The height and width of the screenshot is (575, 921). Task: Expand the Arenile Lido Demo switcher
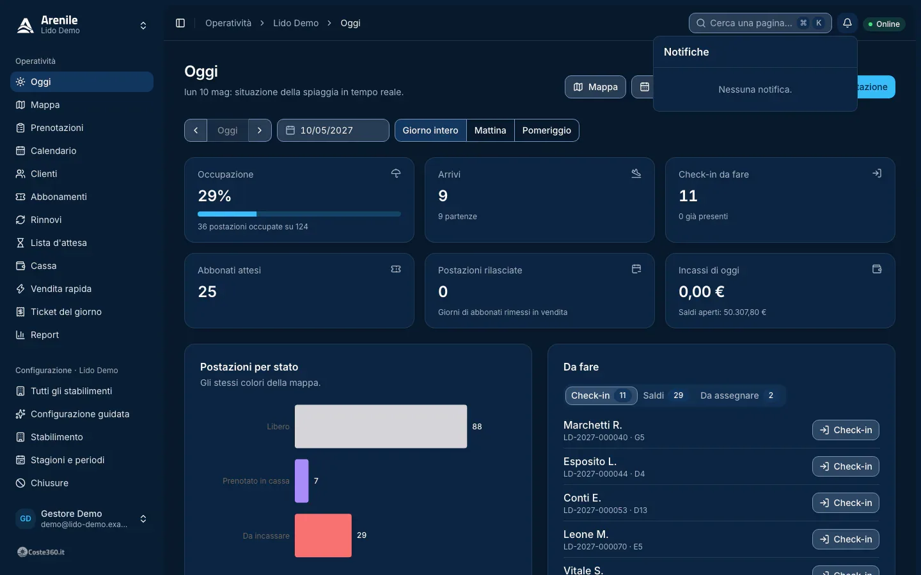coord(82,26)
